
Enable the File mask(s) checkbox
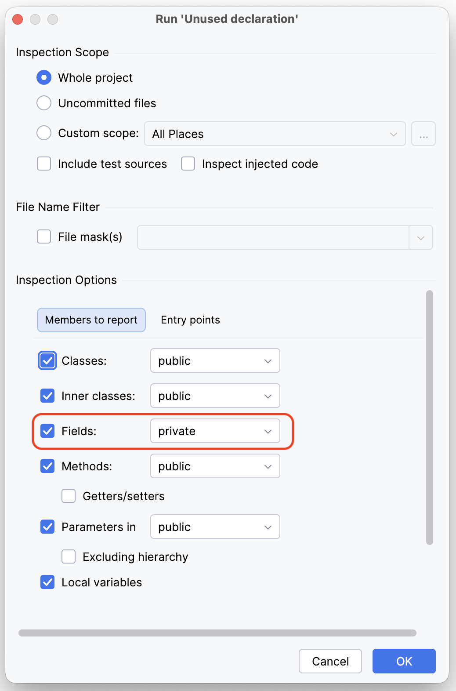click(x=44, y=237)
